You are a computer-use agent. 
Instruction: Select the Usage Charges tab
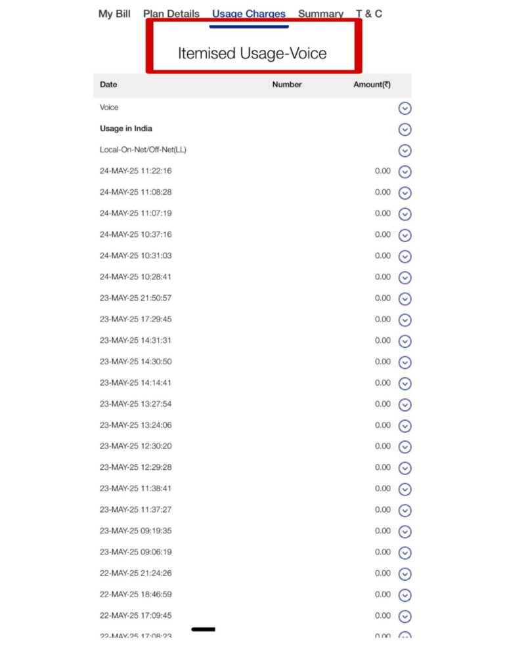[249, 14]
